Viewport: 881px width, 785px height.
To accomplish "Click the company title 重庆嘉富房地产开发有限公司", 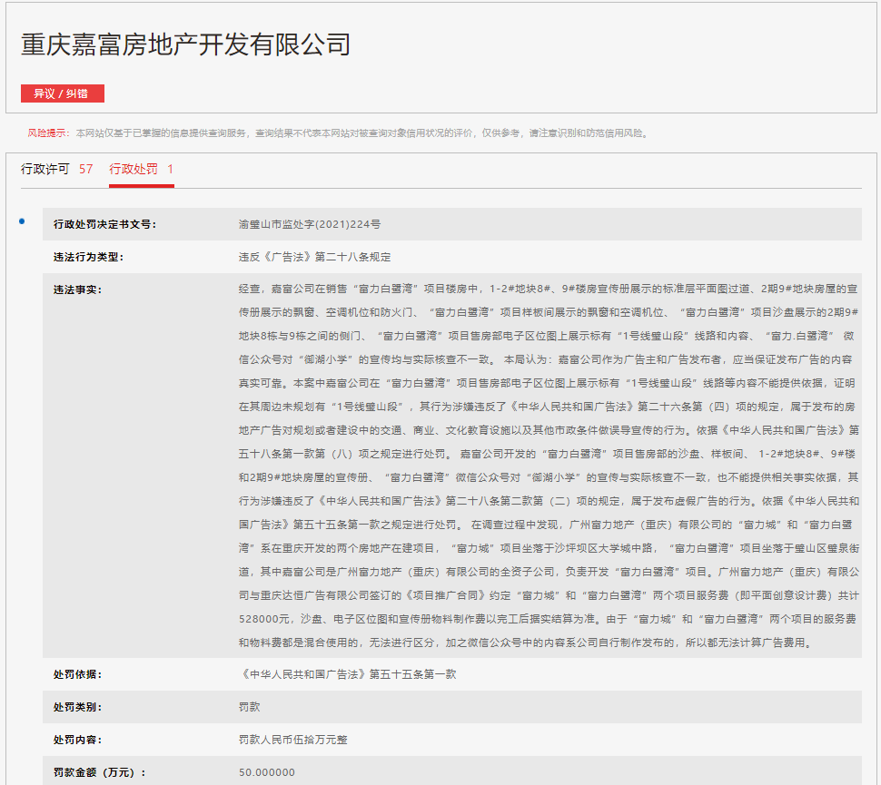I will pyautogui.click(x=186, y=44).
